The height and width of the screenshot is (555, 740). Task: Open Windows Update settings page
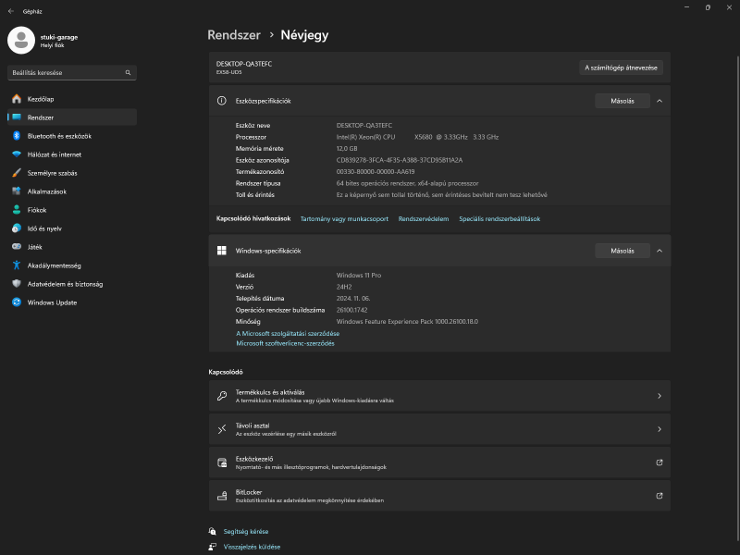point(72,302)
